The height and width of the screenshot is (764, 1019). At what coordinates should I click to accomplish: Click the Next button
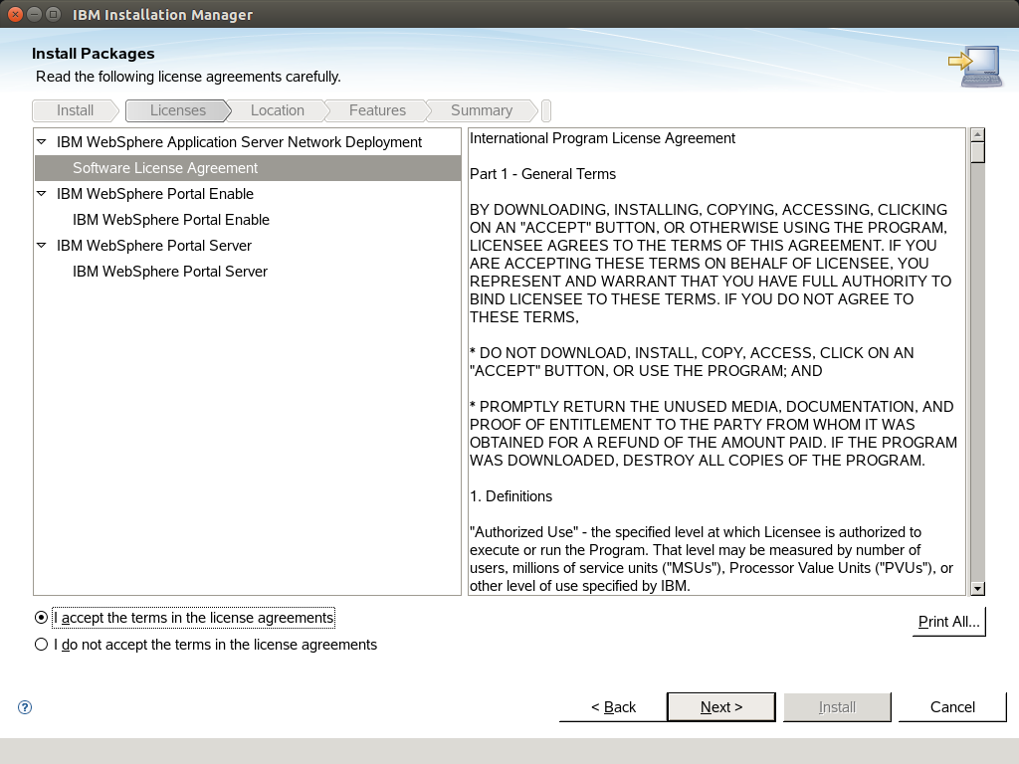721,707
